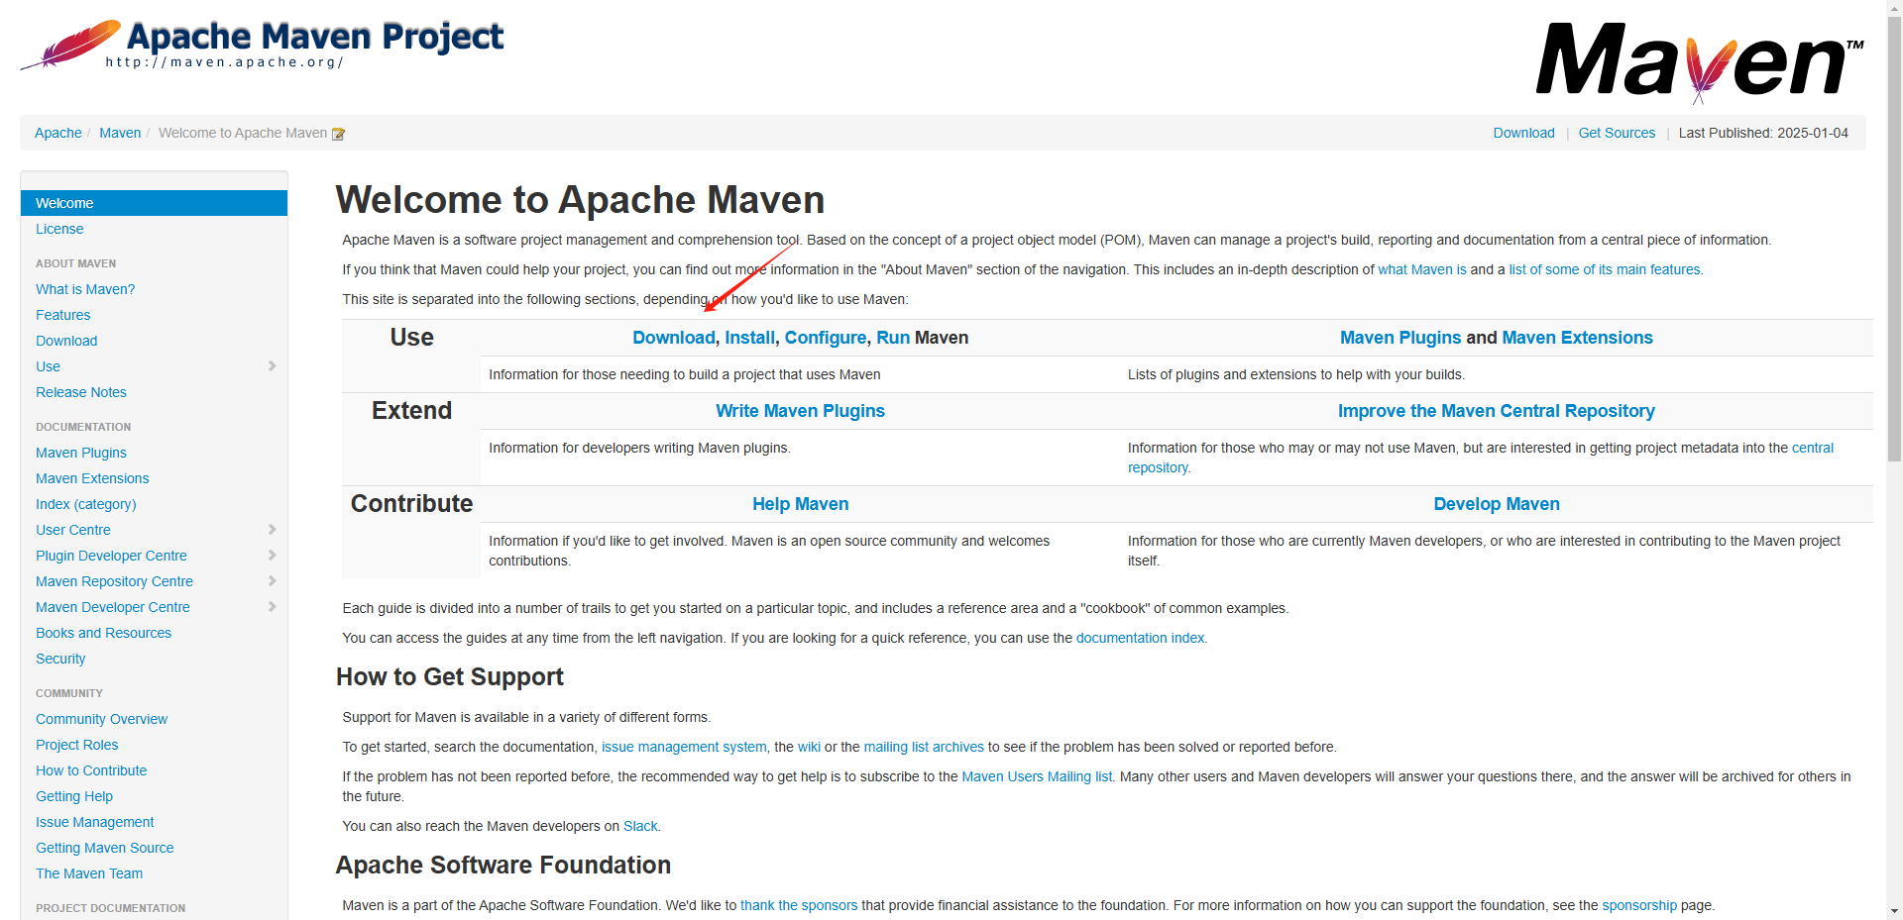Click the 'How to Get Support' heading
Viewport: 1903px width, 920px height.
point(450,676)
